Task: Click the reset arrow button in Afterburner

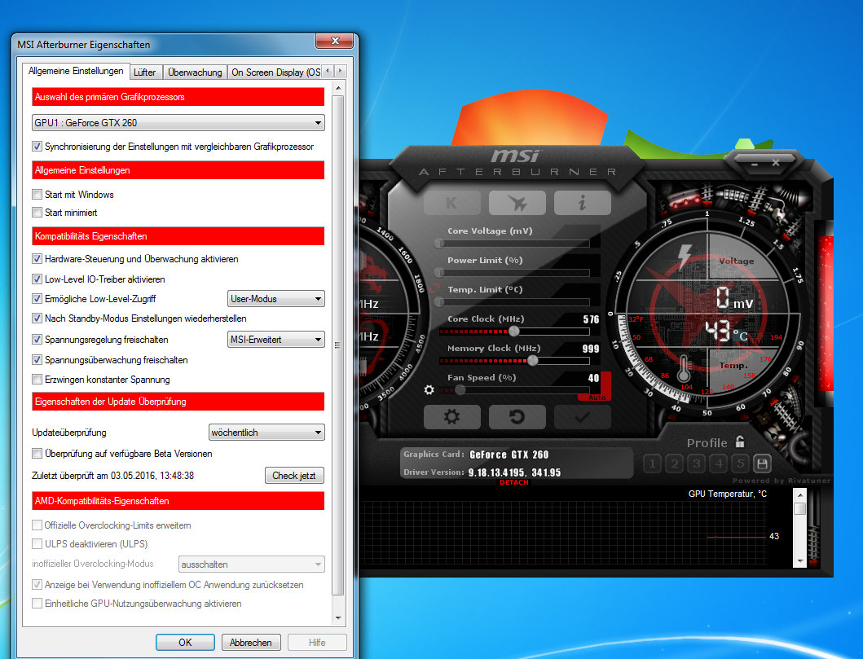Action: pyautogui.click(x=517, y=417)
